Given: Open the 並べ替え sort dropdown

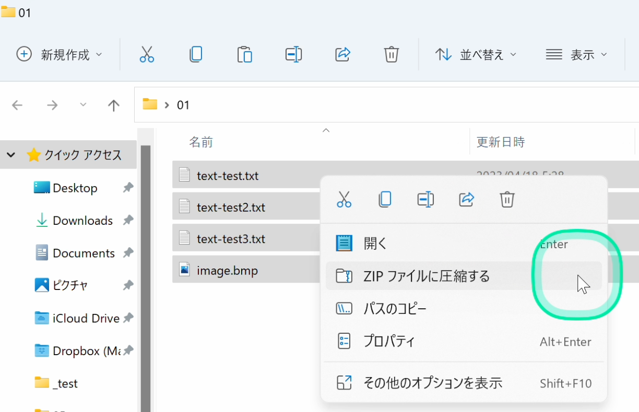Looking at the screenshot, I should tap(476, 54).
